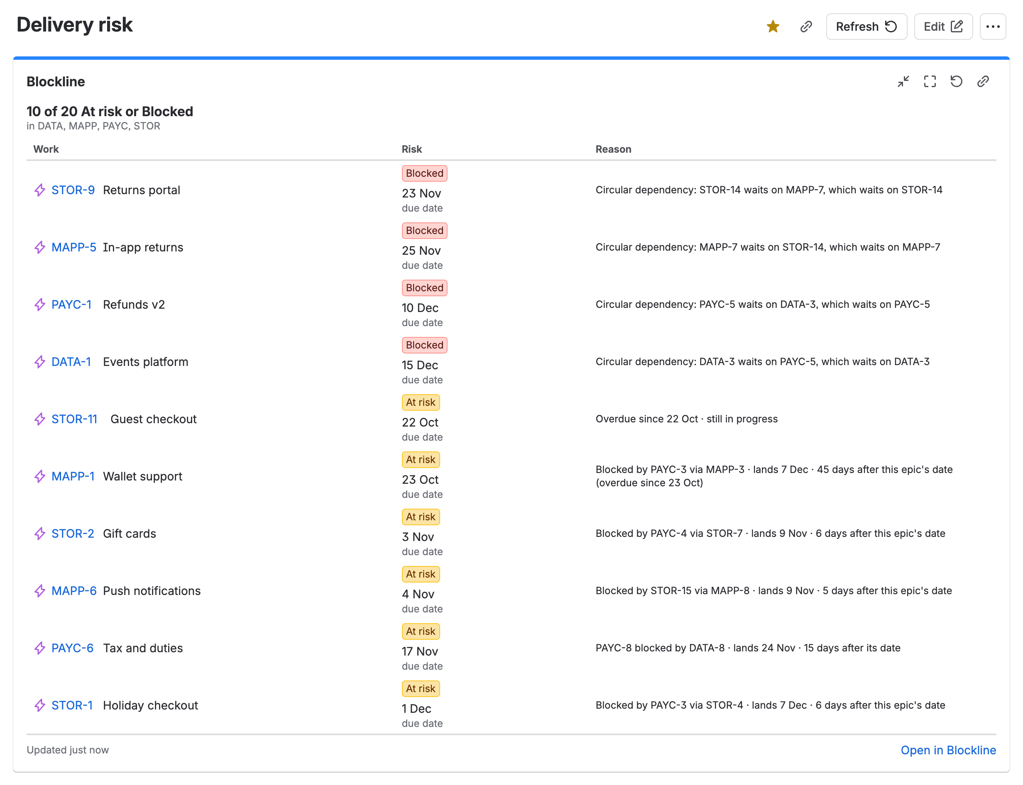Click the epic icon beside STOR-1
Image resolution: width=1023 pixels, height=785 pixels.
(40, 705)
